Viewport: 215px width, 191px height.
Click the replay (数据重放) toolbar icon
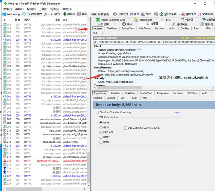(x=29, y=14)
